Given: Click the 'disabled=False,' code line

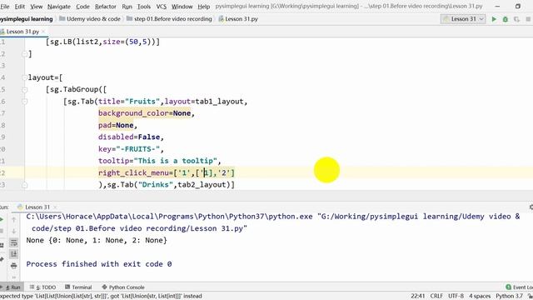Looking at the screenshot, I should click(x=131, y=137).
